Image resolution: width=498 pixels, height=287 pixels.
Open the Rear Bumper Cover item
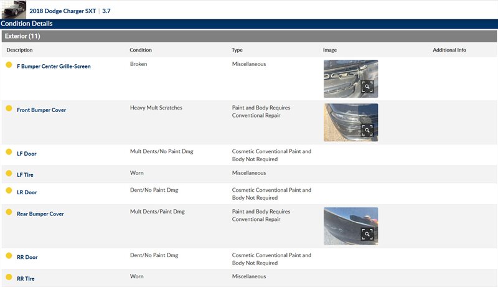[40, 214]
